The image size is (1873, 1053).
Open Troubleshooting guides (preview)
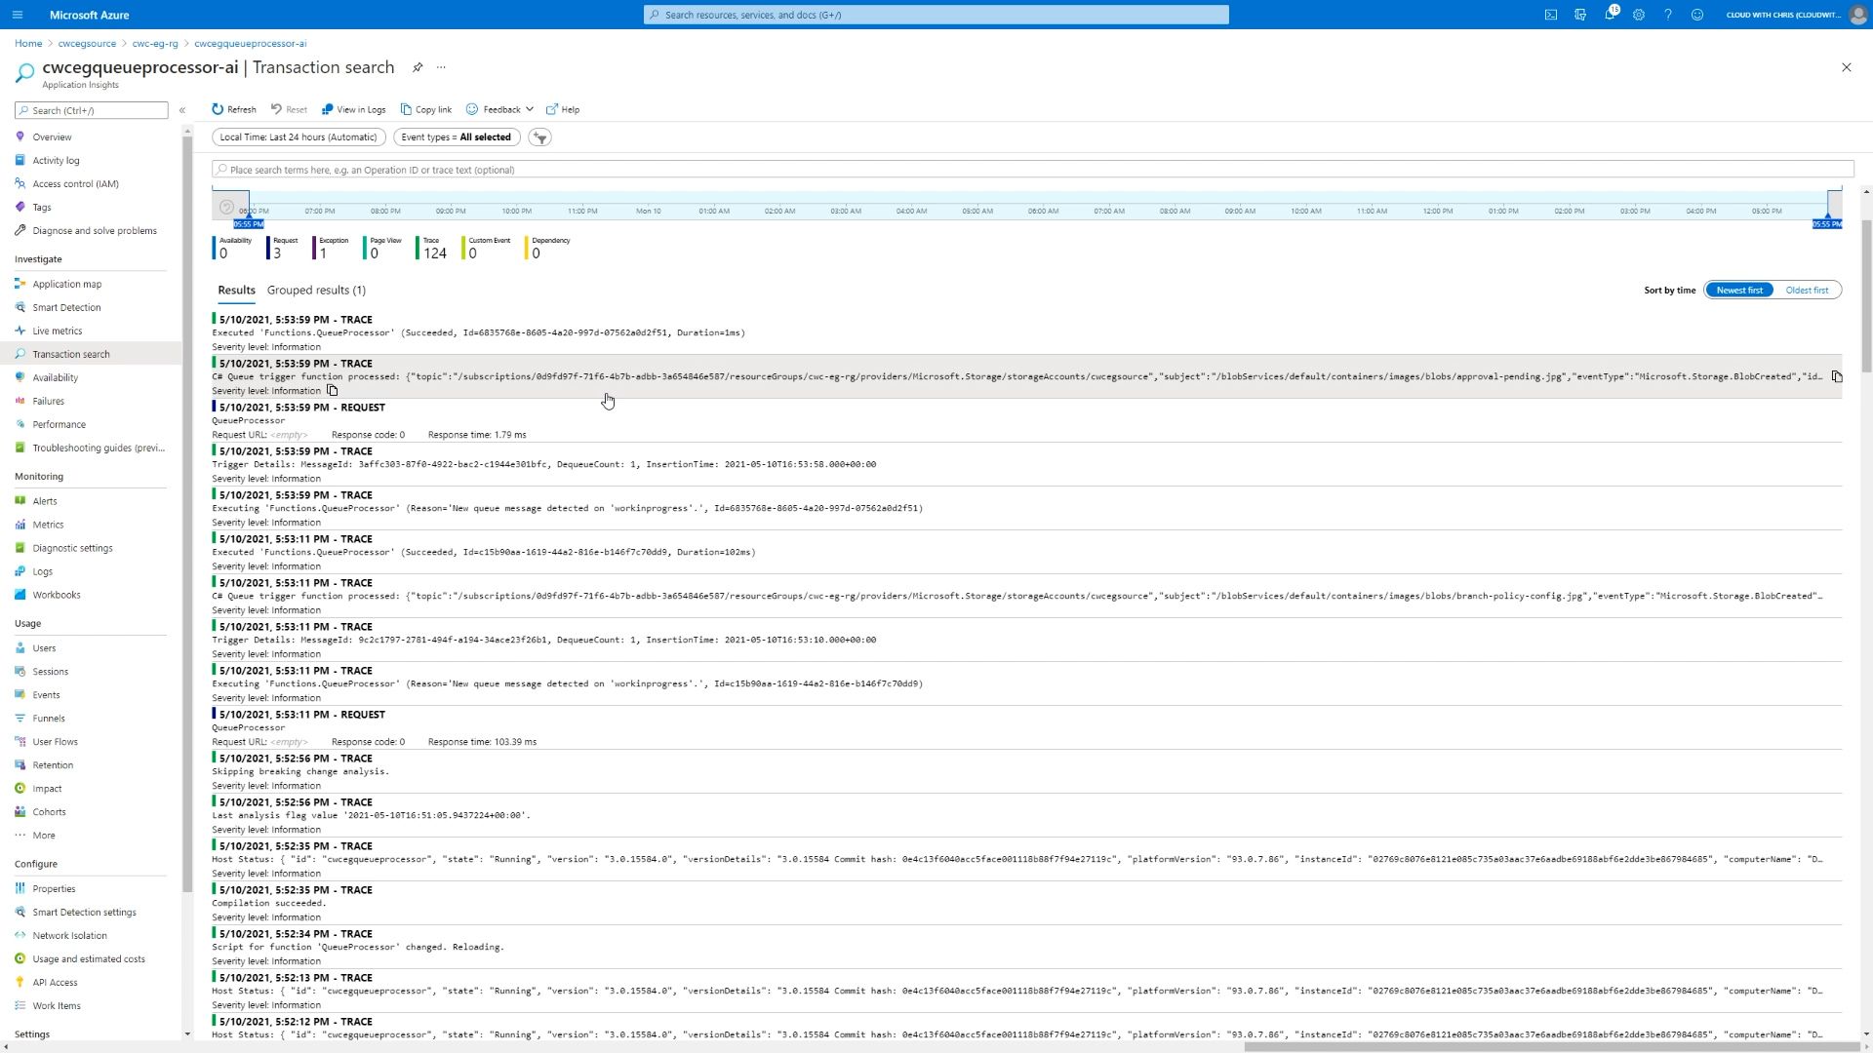98,448
